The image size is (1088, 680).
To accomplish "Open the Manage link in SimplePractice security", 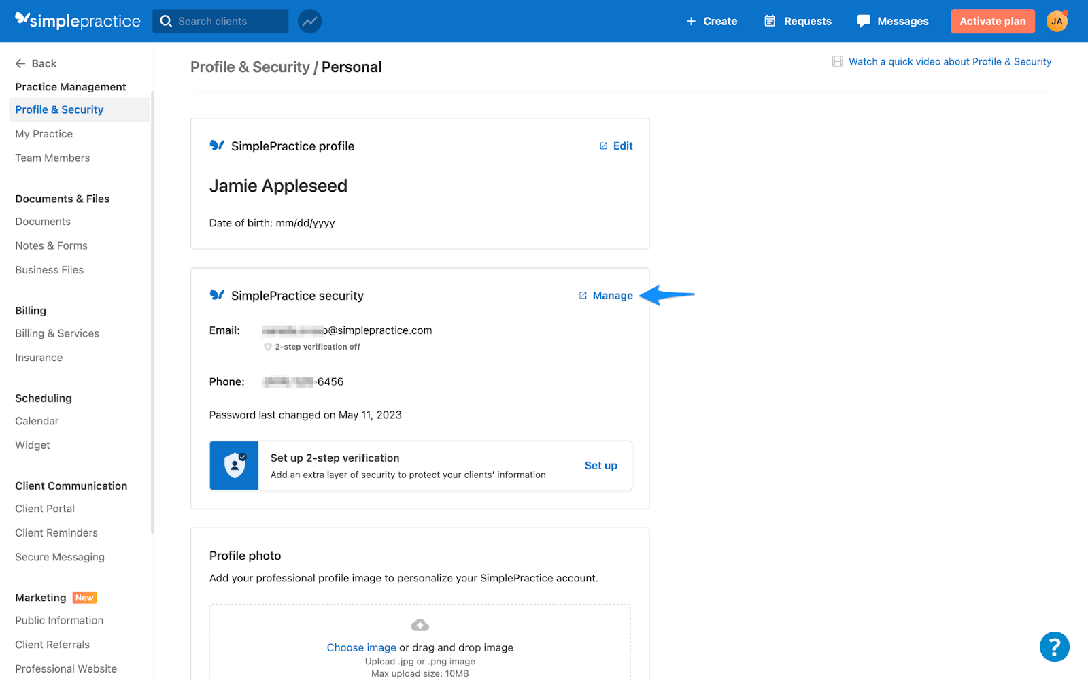I will tap(612, 295).
